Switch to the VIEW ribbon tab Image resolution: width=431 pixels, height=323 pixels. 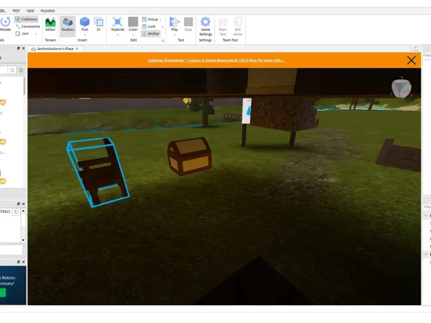[x=30, y=11]
